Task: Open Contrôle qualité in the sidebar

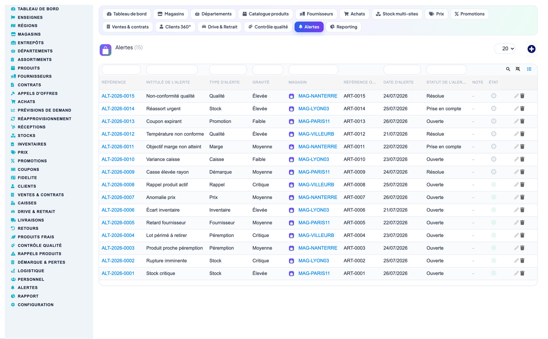Action: pyautogui.click(x=39, y=245)
